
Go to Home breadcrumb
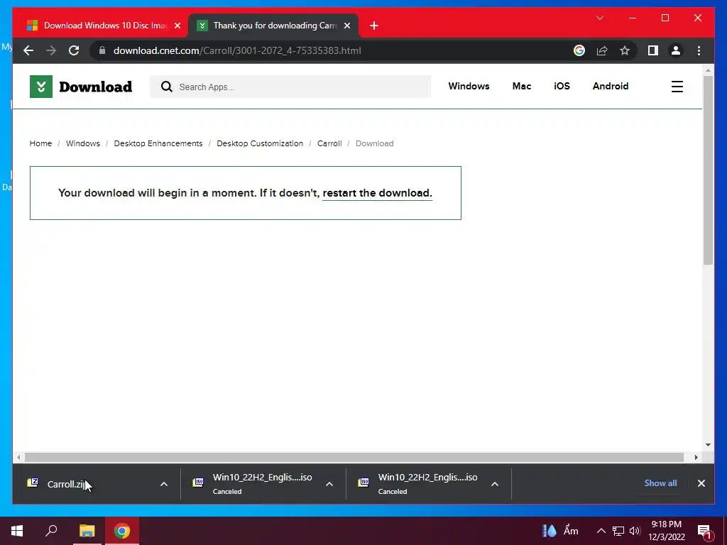click(x=40, y=143)
